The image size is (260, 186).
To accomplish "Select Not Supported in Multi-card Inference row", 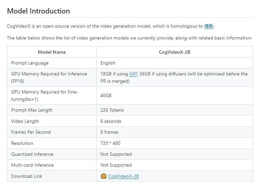I will [x=116, y=165].
